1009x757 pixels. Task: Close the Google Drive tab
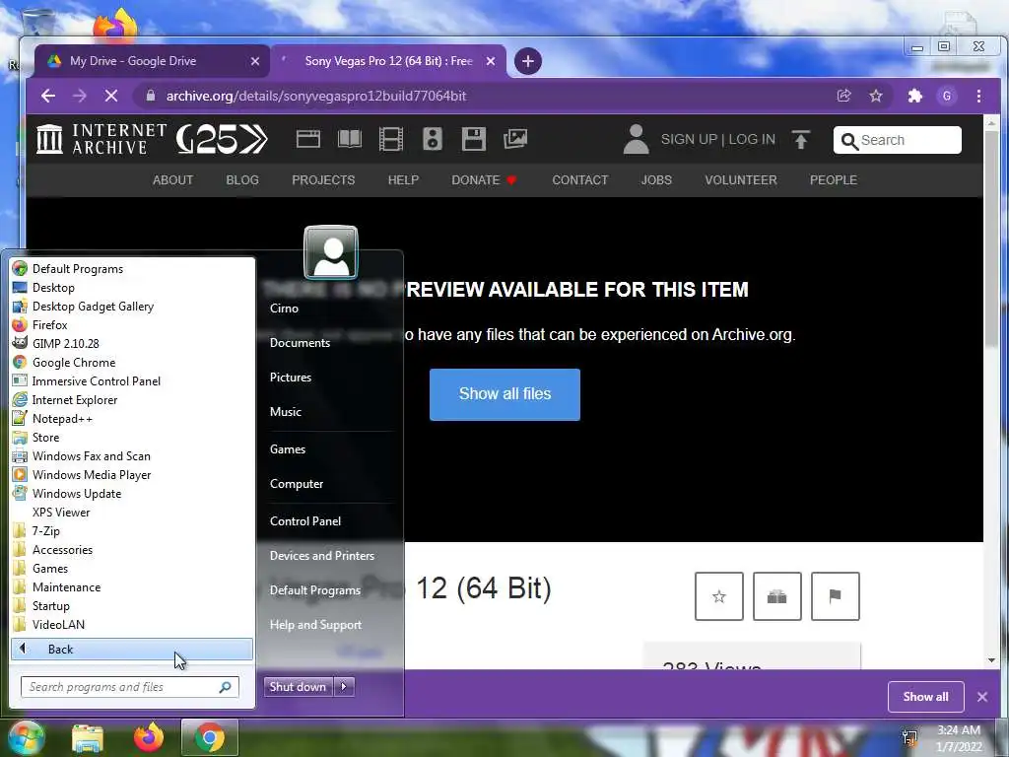[x=255, y=61]
